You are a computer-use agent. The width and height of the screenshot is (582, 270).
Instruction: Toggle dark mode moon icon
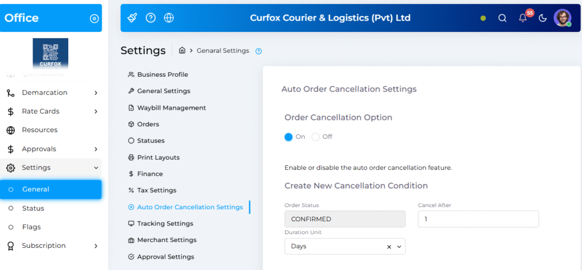[543, 18]
